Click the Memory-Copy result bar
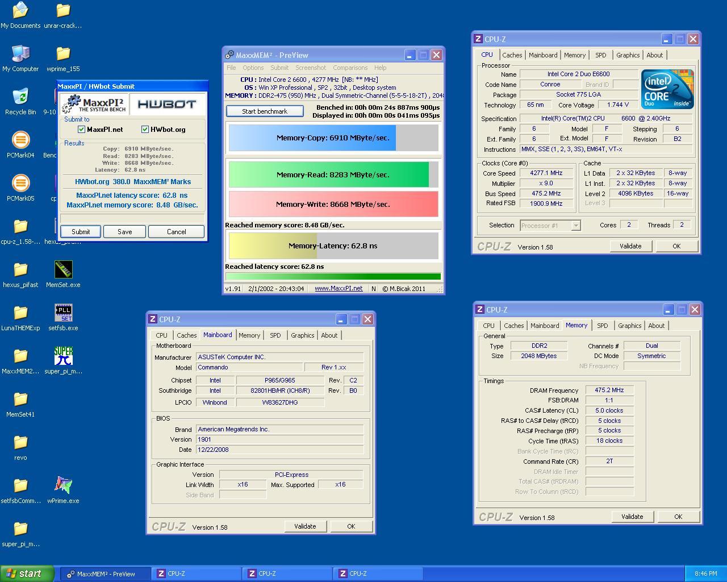 333,138
